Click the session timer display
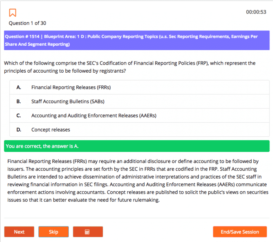 click(256, 12)
